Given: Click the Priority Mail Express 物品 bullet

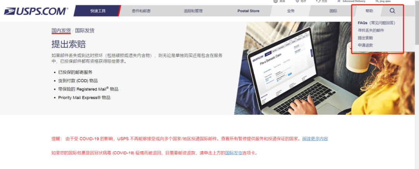Looking at the screenshot, I should click(x=84, y=98).
